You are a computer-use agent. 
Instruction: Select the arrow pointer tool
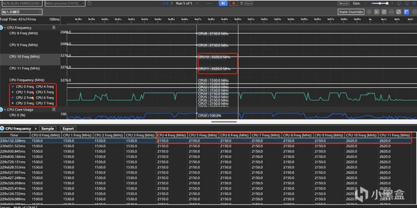[376, 12]
